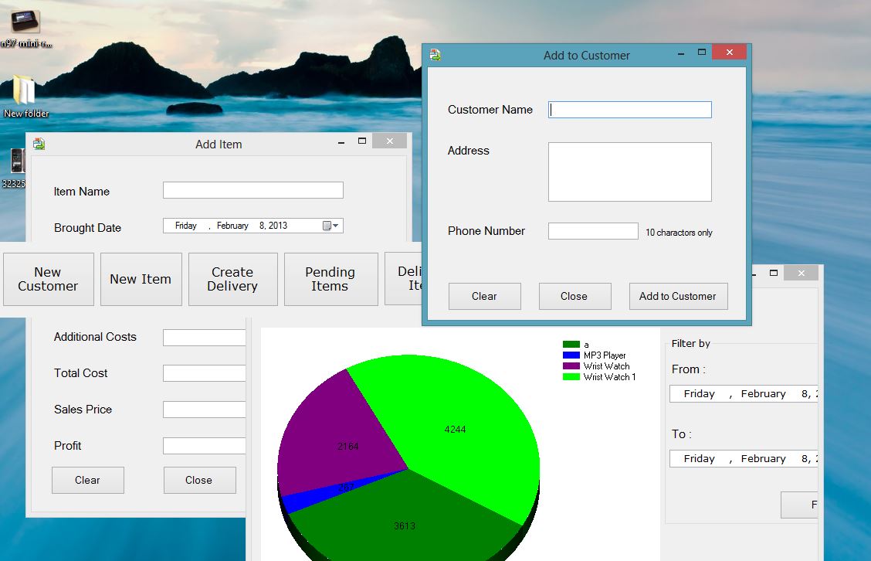Viewport: 871px width, 561px height.
Task: Open the Create Delivery form
Action: point(232,279)
